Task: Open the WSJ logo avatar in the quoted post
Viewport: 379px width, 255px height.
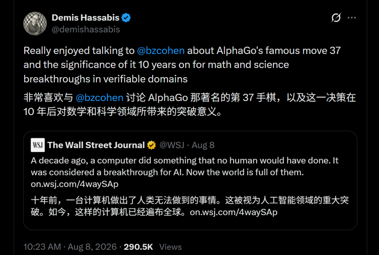Action: [38, 145]
